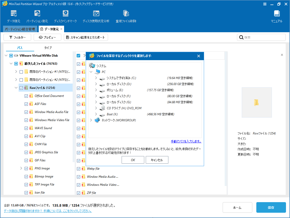Close the preview panel with X
This screenshot has width=290, height=218.
tap(282, 55)
